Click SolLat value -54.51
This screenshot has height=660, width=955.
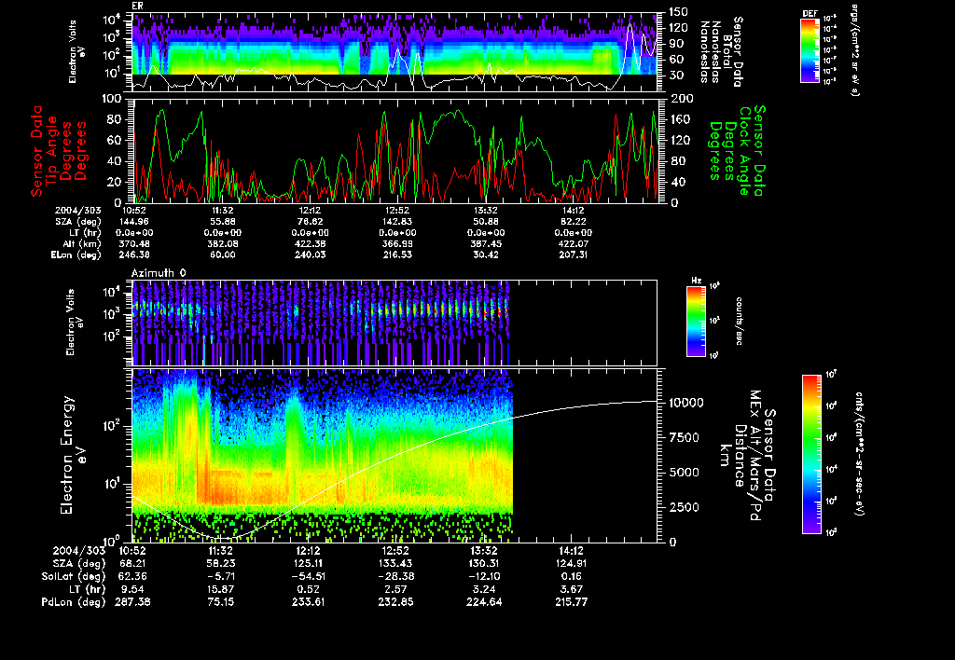pos(308,577)
